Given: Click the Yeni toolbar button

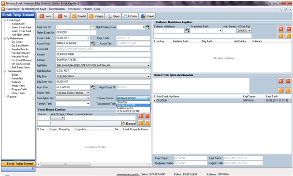Looking at the screenshot, I should click(45, 16).
